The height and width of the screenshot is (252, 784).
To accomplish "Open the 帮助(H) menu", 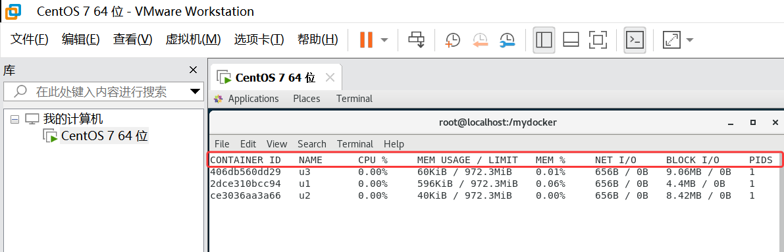I will point(317,39).
